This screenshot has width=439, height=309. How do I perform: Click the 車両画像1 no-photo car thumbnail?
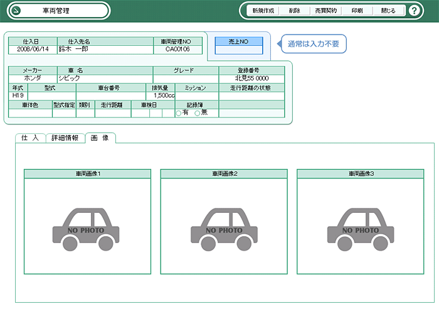click(x=88, y=226)
